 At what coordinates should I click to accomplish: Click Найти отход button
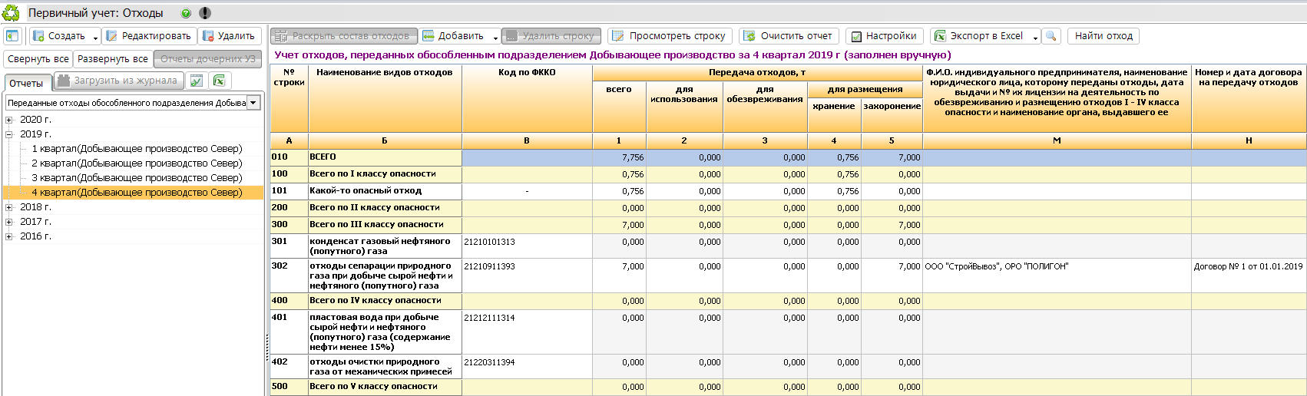click(x=1104, y=36)
